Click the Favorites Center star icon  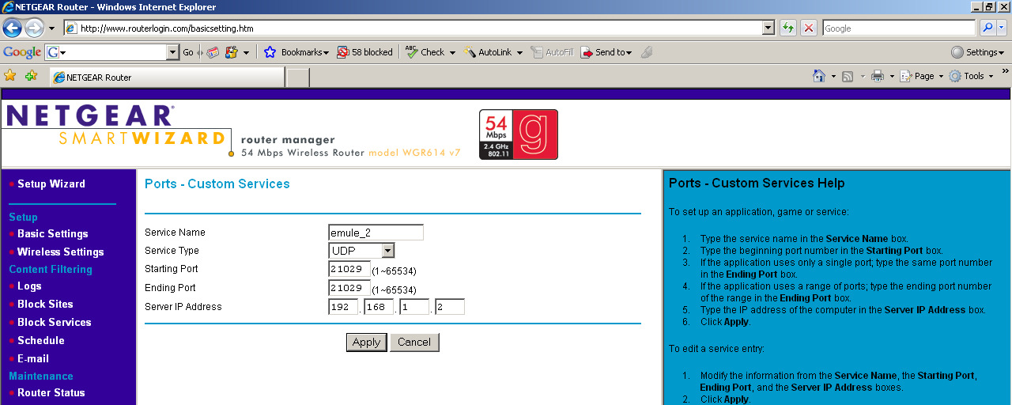[x=10, y=76]
